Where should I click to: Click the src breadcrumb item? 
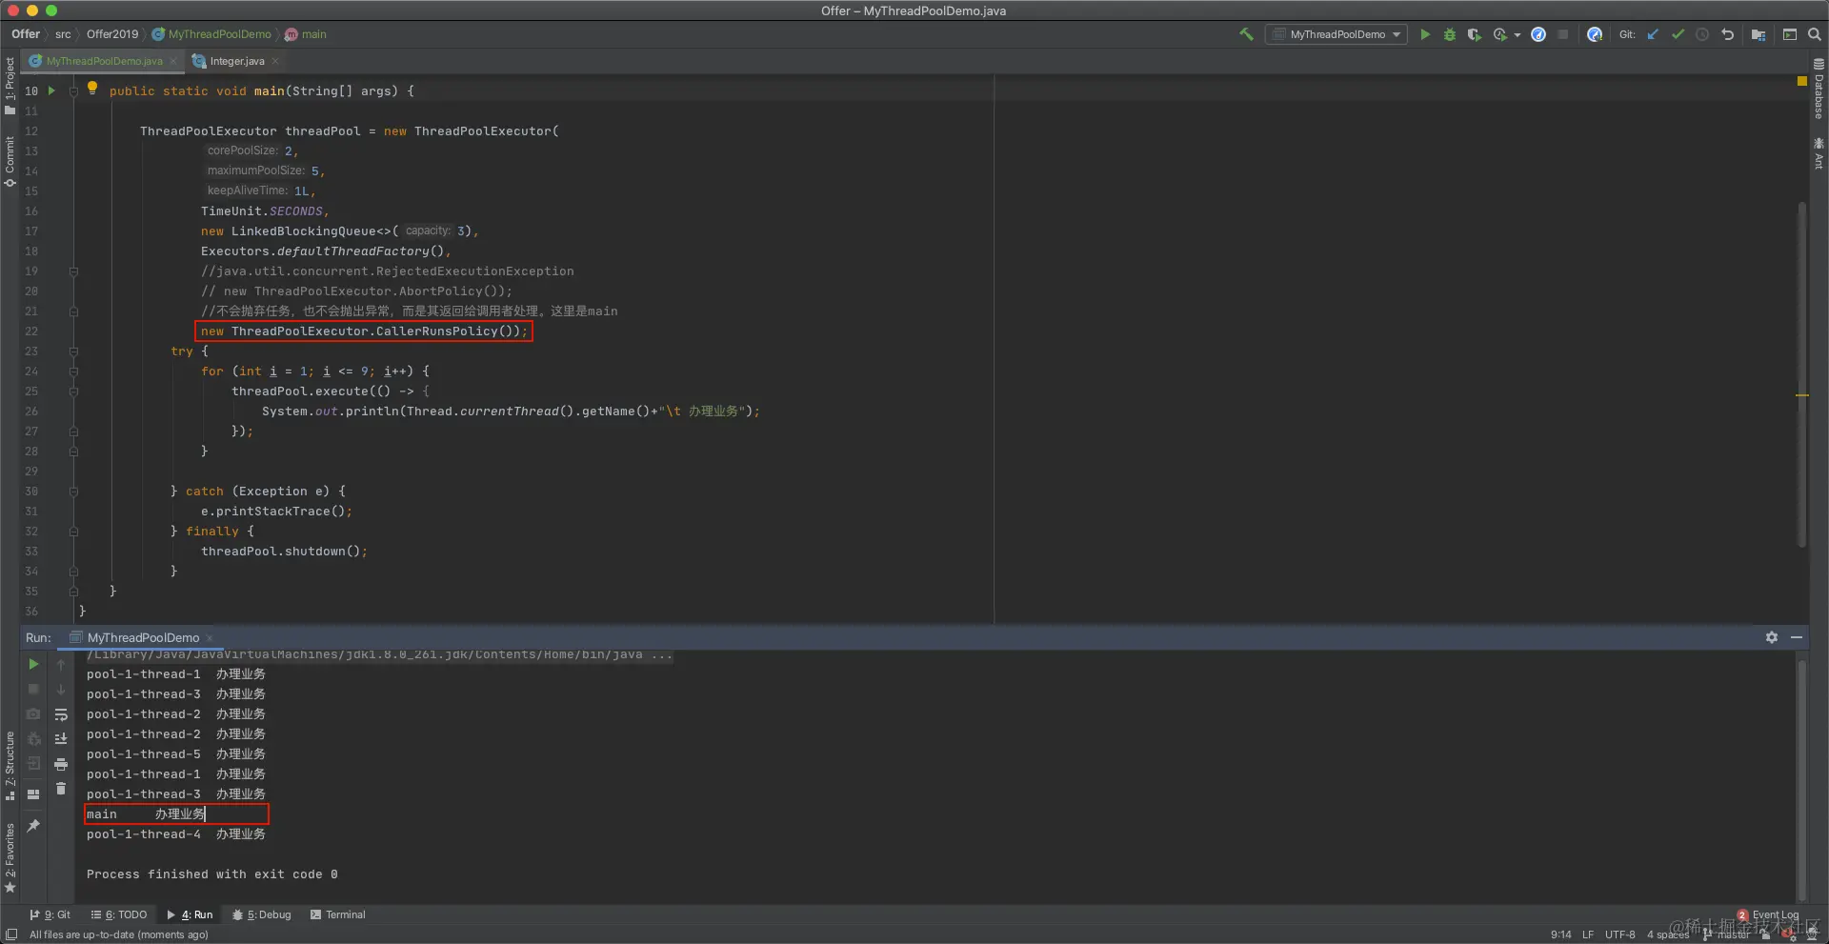coord(63,34)
